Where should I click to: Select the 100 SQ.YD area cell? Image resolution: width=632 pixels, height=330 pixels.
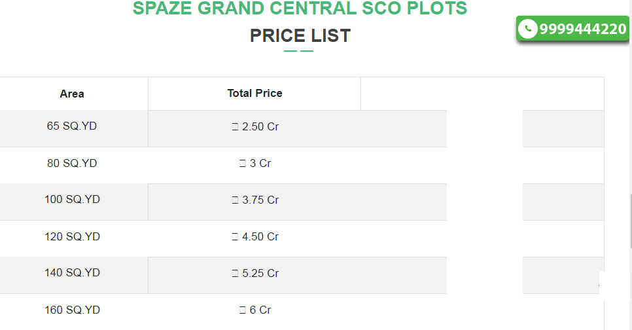pos(72,199)
